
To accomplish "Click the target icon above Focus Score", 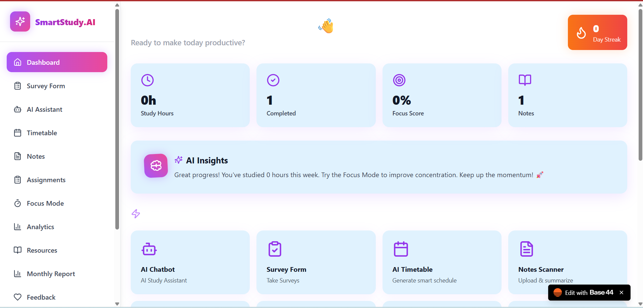I will pos(399,80).
